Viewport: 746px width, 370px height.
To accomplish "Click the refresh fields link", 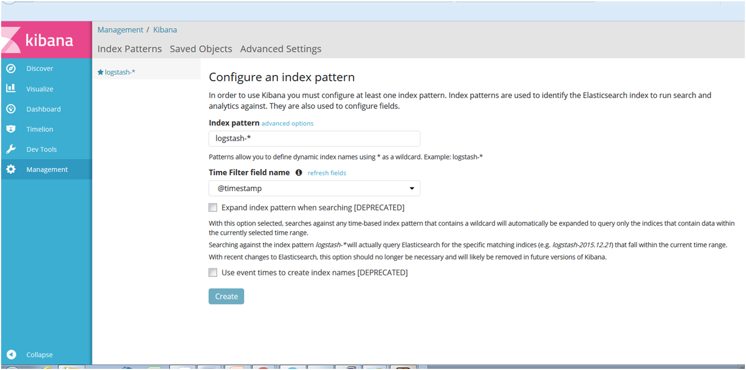I will pos(327,173).
